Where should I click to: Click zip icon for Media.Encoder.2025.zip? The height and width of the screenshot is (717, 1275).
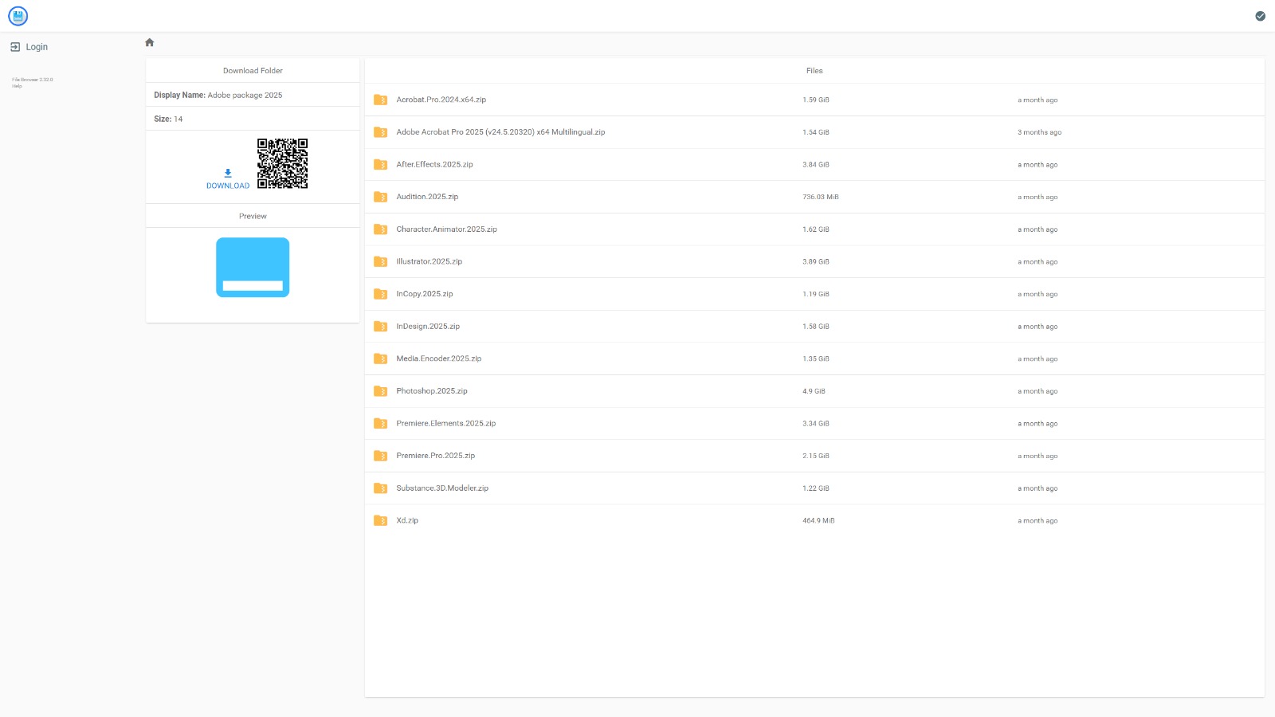(x=380, y=358)
